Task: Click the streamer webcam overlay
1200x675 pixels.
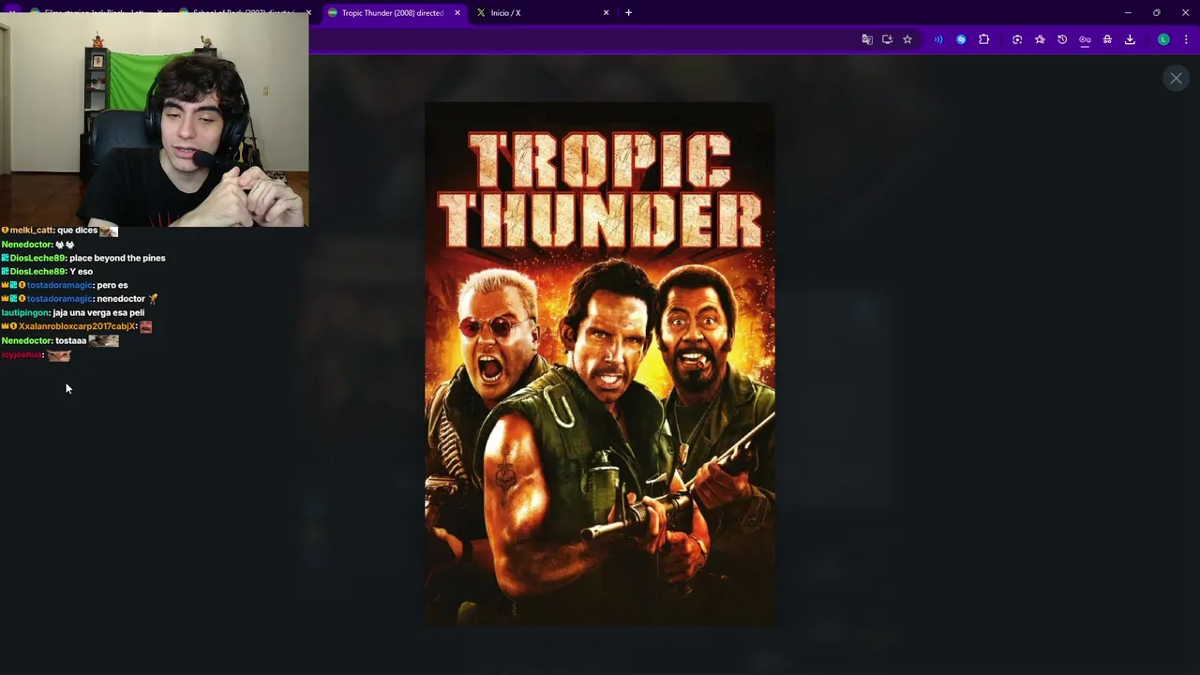Action: coord(154,120)
